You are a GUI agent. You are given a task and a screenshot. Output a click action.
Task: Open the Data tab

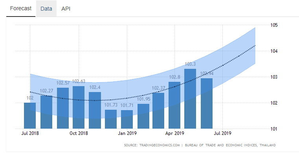(x=46, y=9)
